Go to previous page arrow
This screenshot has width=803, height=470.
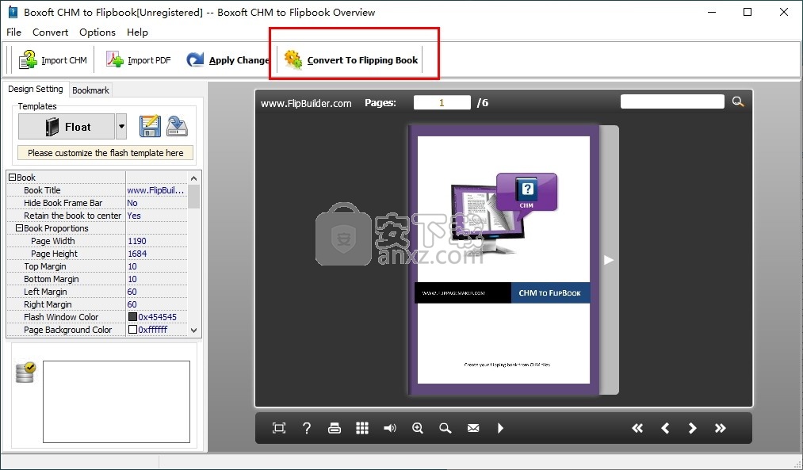665,428
